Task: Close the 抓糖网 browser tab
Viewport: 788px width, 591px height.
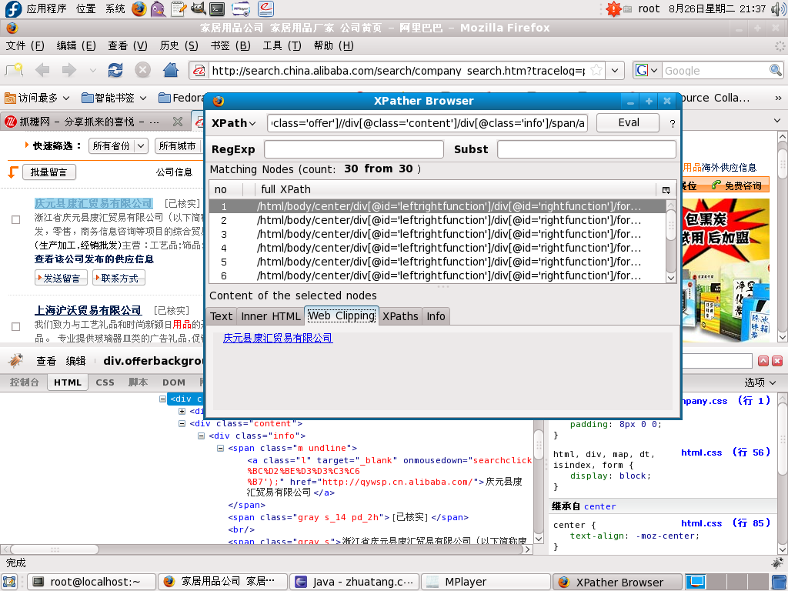Action: point(178,122)
